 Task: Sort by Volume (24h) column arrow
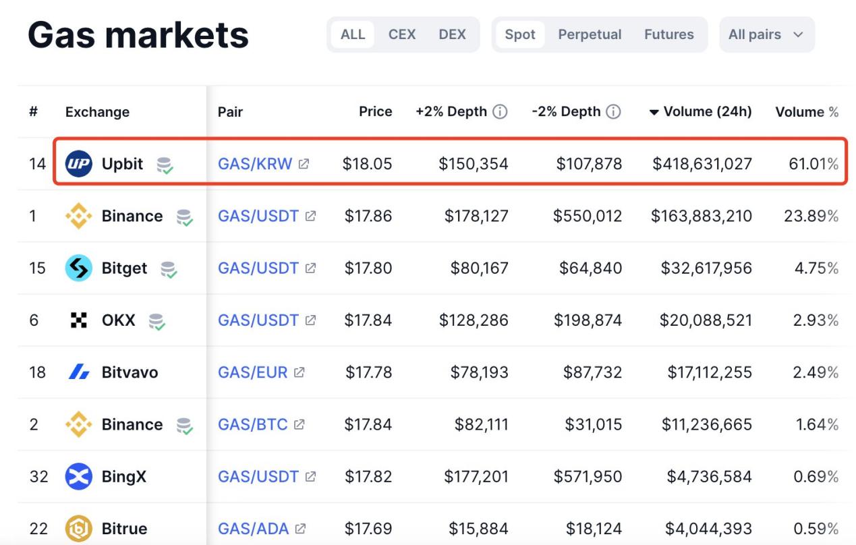654,113
